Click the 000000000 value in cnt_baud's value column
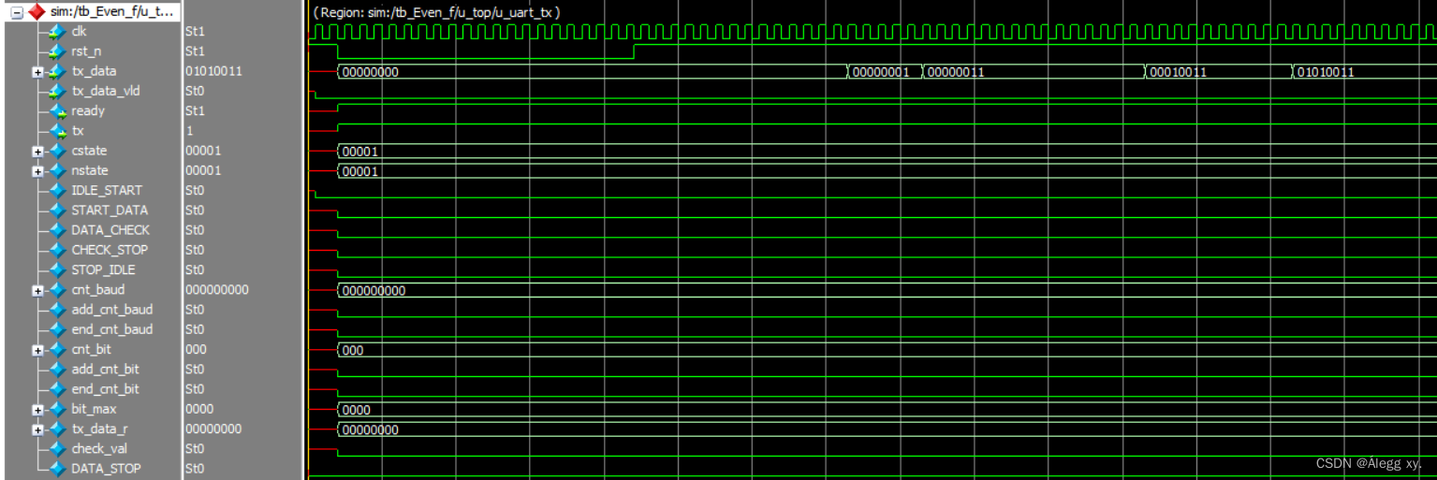Image resolution: width=1437 pixels, height=480 pixels. coord(217,290)
